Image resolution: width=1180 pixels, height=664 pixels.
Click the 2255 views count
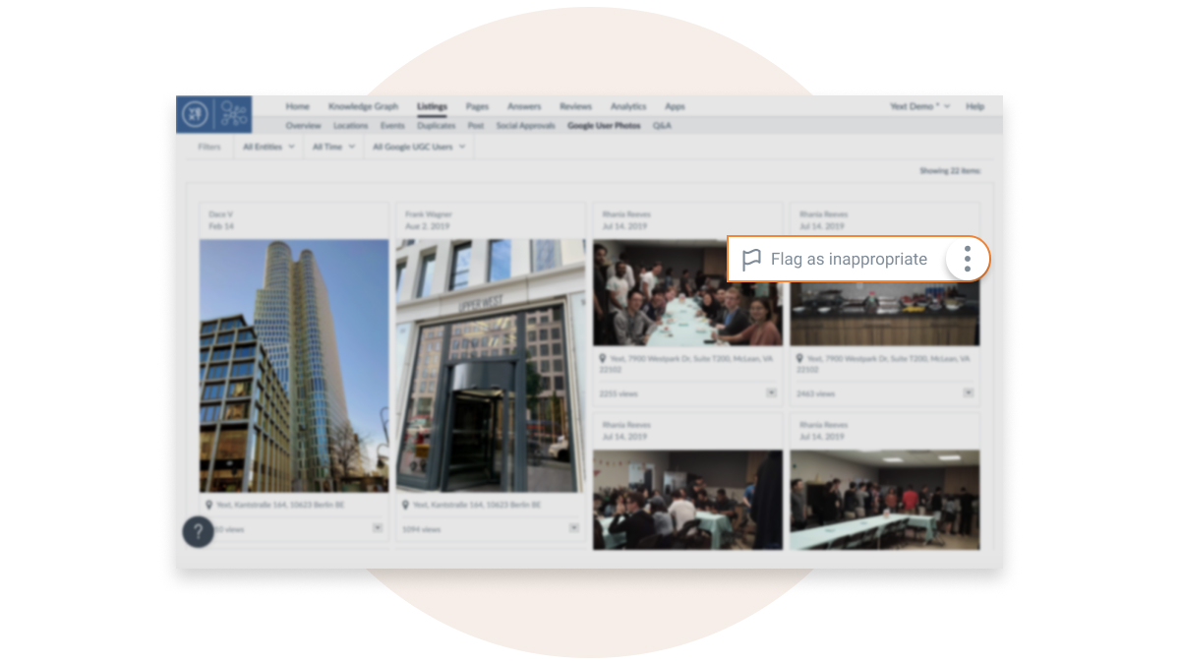pos(619,393)
